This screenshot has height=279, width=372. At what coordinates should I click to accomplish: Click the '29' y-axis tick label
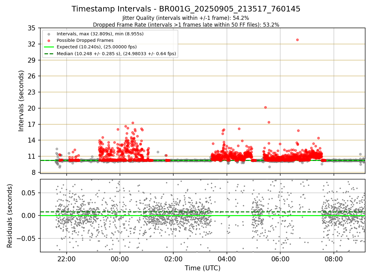click(32, 60)
